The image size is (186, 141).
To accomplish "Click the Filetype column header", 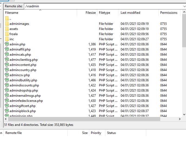I will (x=104, y=13).
